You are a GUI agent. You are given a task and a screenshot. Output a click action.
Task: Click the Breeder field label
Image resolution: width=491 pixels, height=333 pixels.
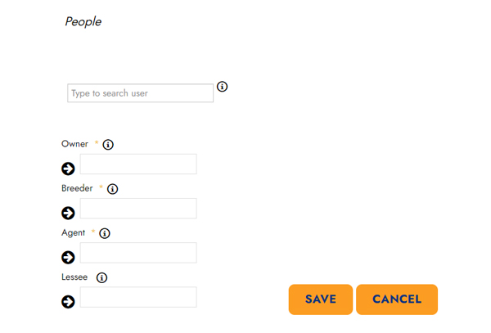[x=77, y=188]
